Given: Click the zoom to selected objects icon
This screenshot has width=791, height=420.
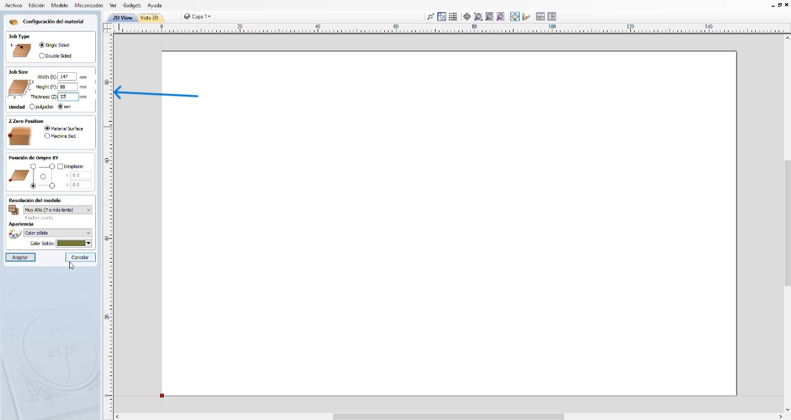Looking at the screenshot, I should [x=501, y=17].
